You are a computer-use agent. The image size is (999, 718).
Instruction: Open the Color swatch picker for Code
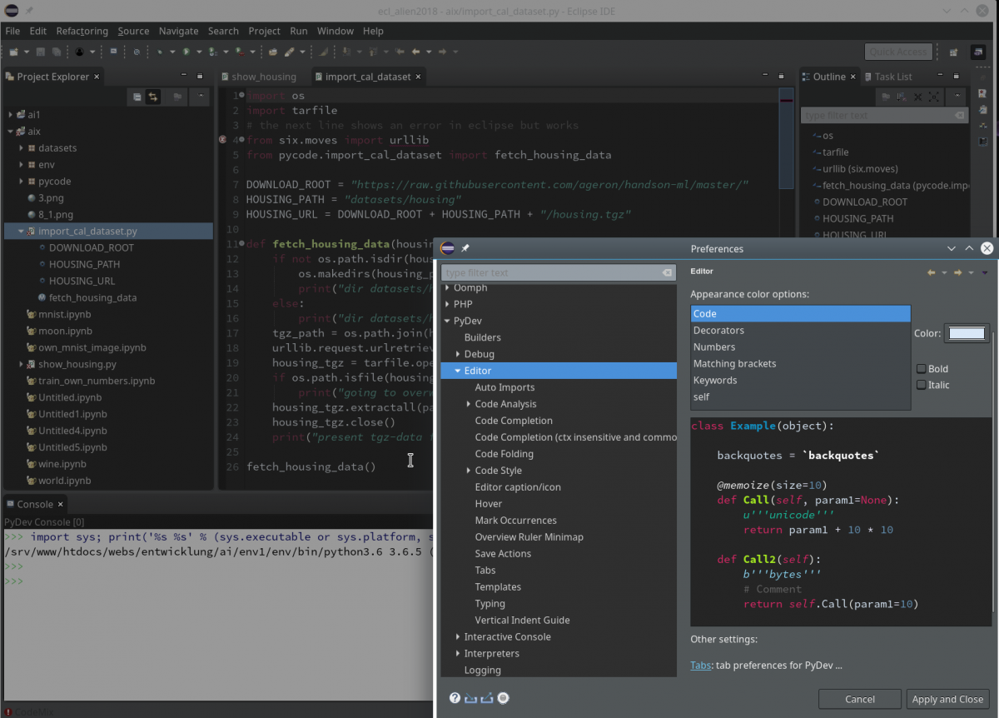966,332
